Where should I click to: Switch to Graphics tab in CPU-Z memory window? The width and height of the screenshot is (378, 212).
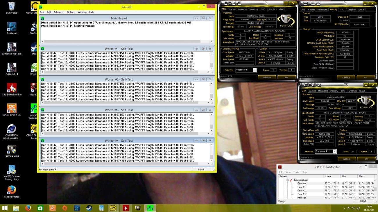(x=352, y=10)
